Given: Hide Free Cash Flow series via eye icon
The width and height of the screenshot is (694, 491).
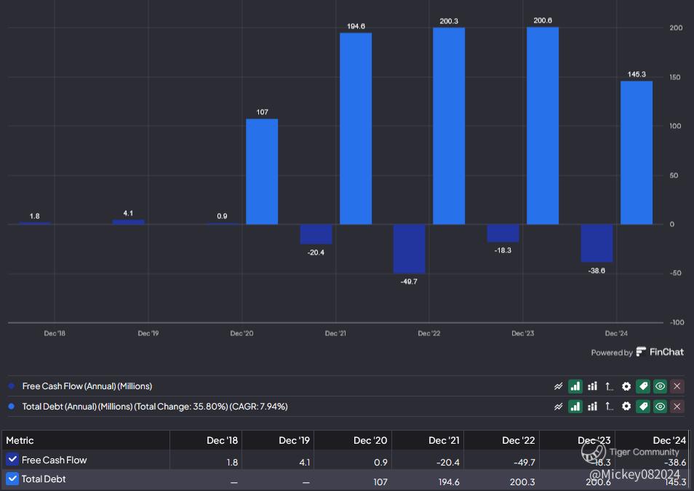Looking at the screenshot, I should tap(660, 386).
